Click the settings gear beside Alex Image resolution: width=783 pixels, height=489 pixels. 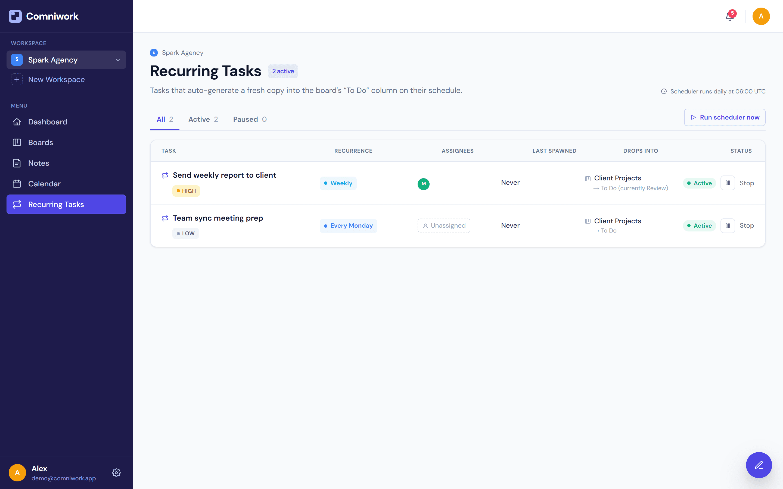pos(116,472)
